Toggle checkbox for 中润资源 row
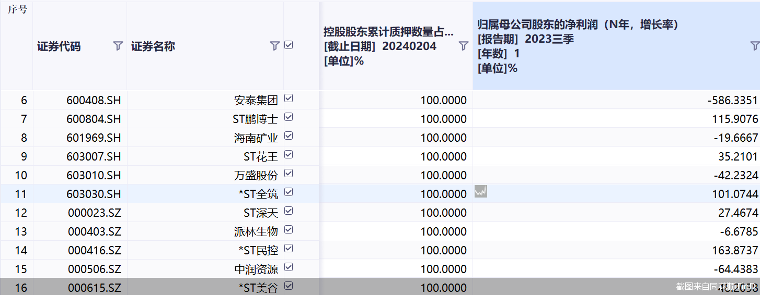This screenshot has height=295, width=760. 289,267
